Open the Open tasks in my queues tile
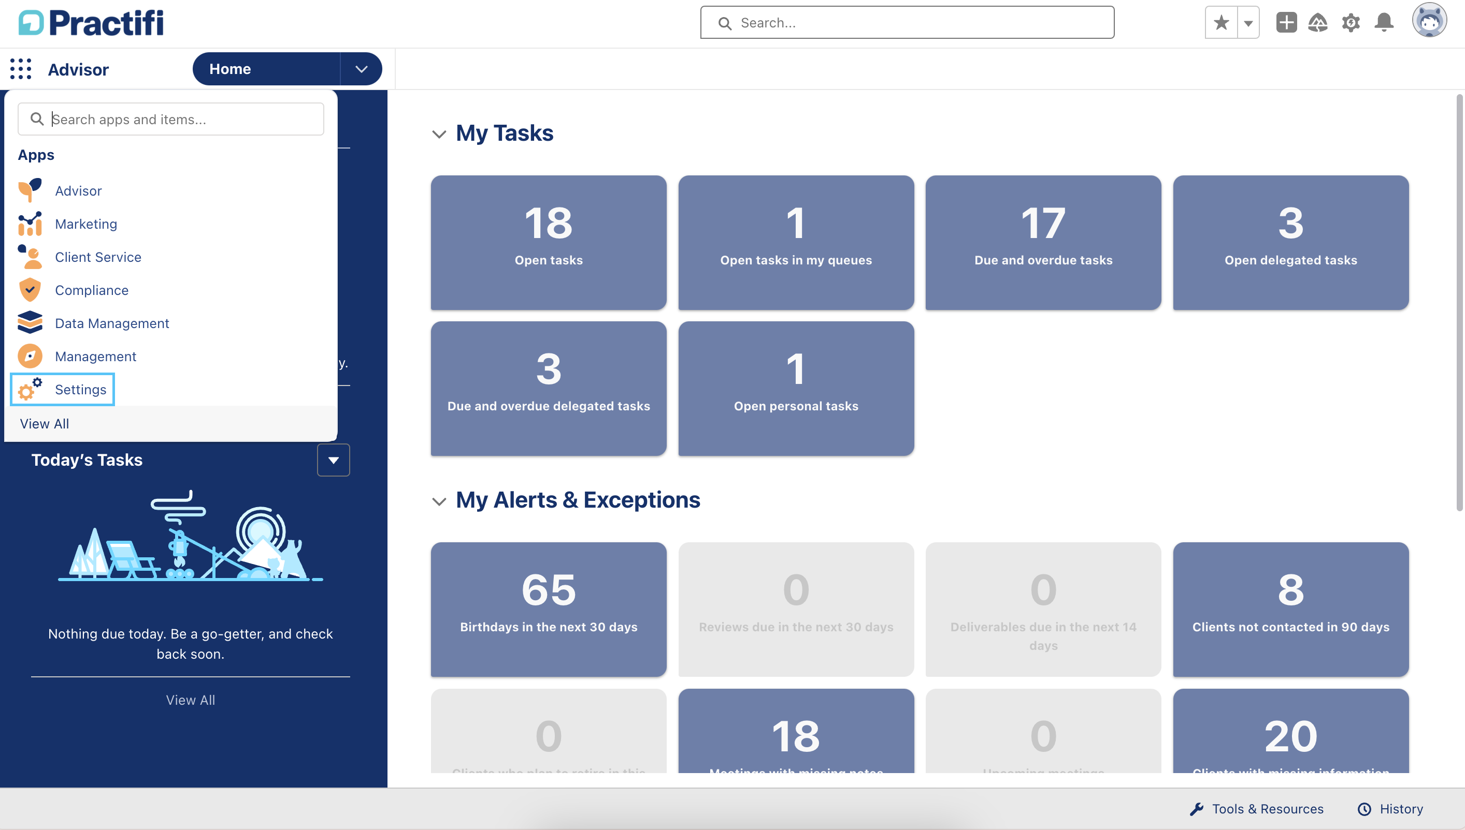This screenshot has height=830, width=1465. [x=796, y=242]
